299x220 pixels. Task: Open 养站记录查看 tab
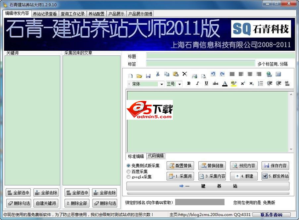click(45, 14)
